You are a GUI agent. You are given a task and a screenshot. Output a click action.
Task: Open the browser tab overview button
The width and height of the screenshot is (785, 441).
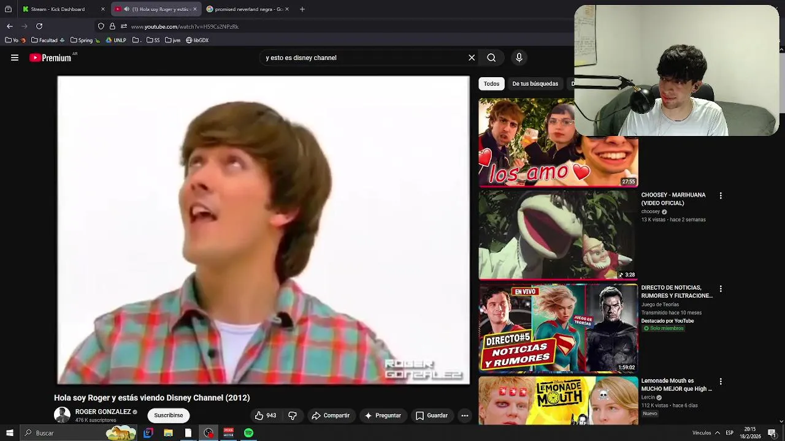pos(8,9)
